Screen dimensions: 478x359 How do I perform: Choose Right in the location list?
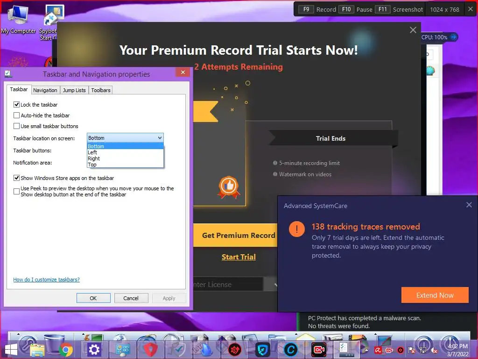pos(125,158)
